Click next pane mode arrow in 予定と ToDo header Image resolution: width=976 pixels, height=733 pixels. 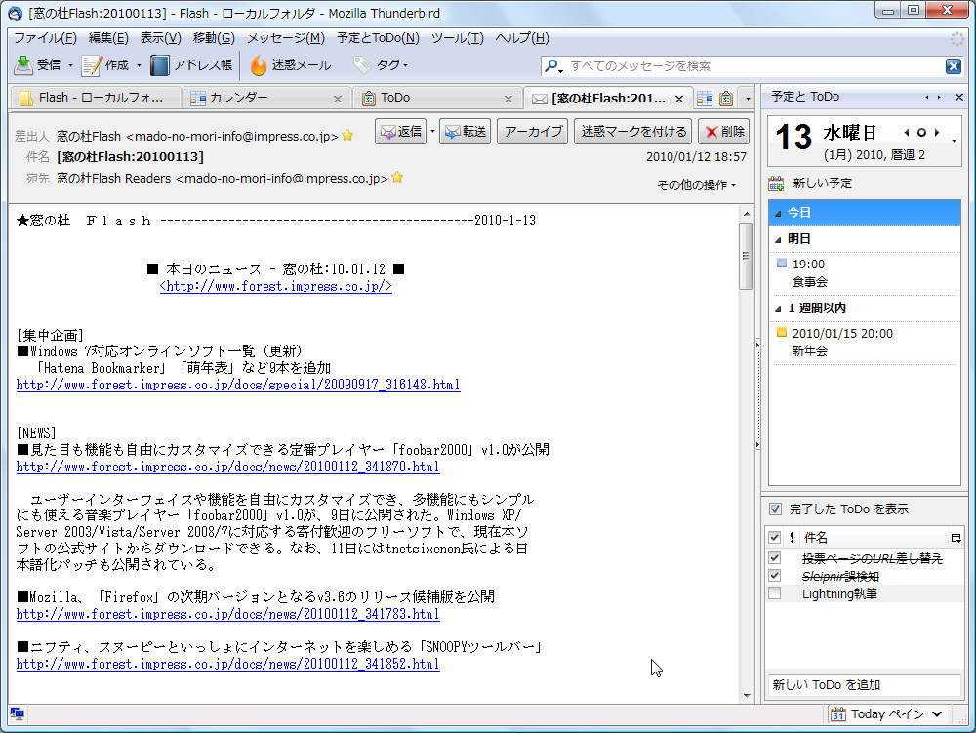(939, 97)
